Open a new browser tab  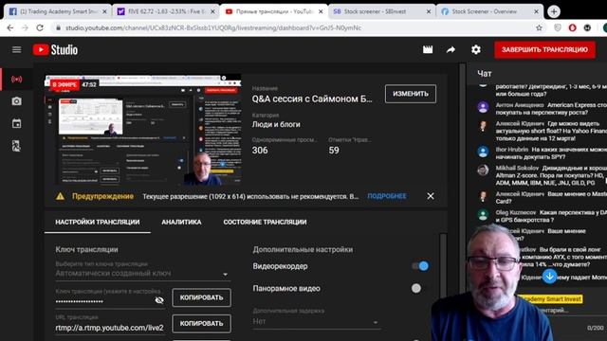tap(554, 11)
